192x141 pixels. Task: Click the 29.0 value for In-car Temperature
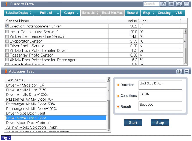pyautogui.click(x=134, y=32)
